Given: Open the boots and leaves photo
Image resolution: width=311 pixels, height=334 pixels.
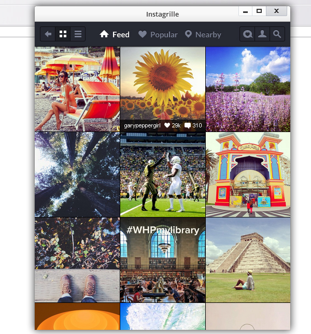Looking at the screenshot, I should (x=77, y=260).
